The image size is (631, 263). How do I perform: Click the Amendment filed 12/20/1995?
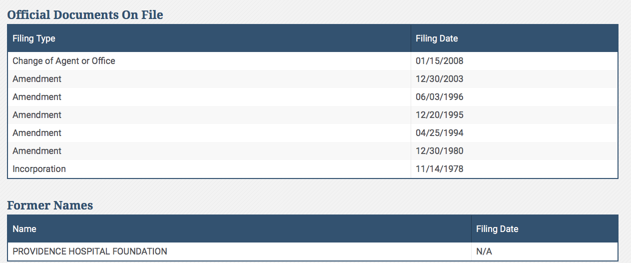tap(37, 115)
